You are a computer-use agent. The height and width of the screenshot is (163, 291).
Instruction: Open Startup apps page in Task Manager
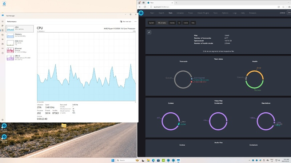click(3, 39)
